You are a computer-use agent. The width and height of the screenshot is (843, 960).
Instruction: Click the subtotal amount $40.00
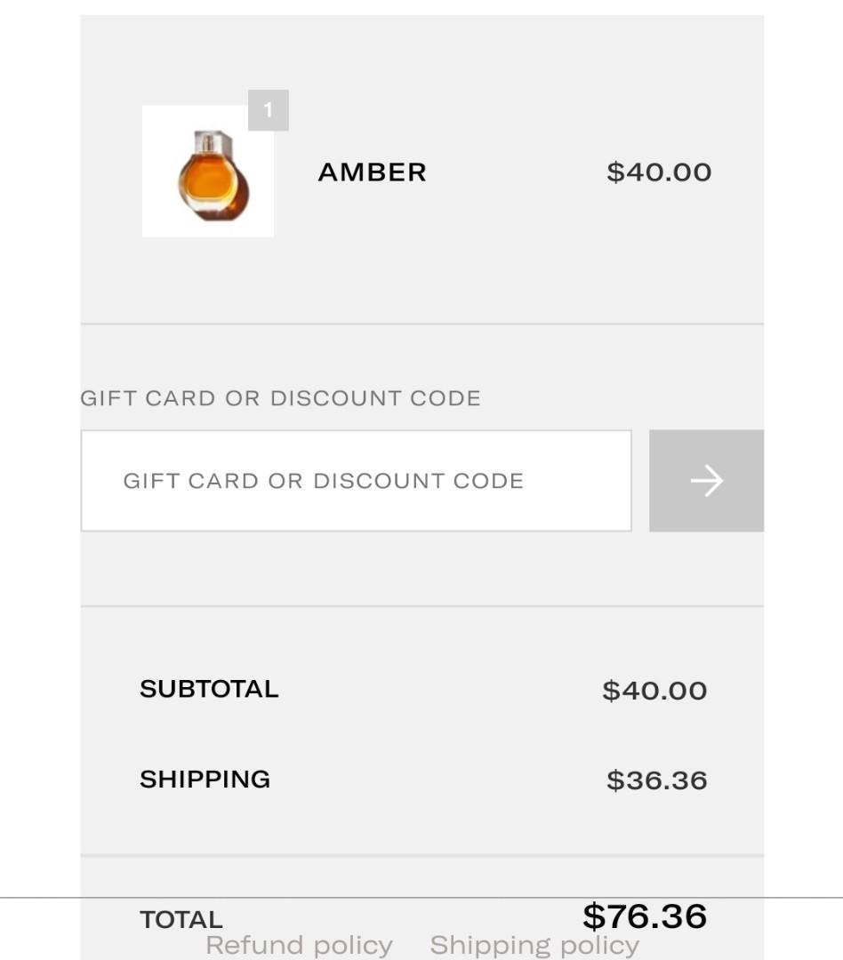(x=654, y=691)
